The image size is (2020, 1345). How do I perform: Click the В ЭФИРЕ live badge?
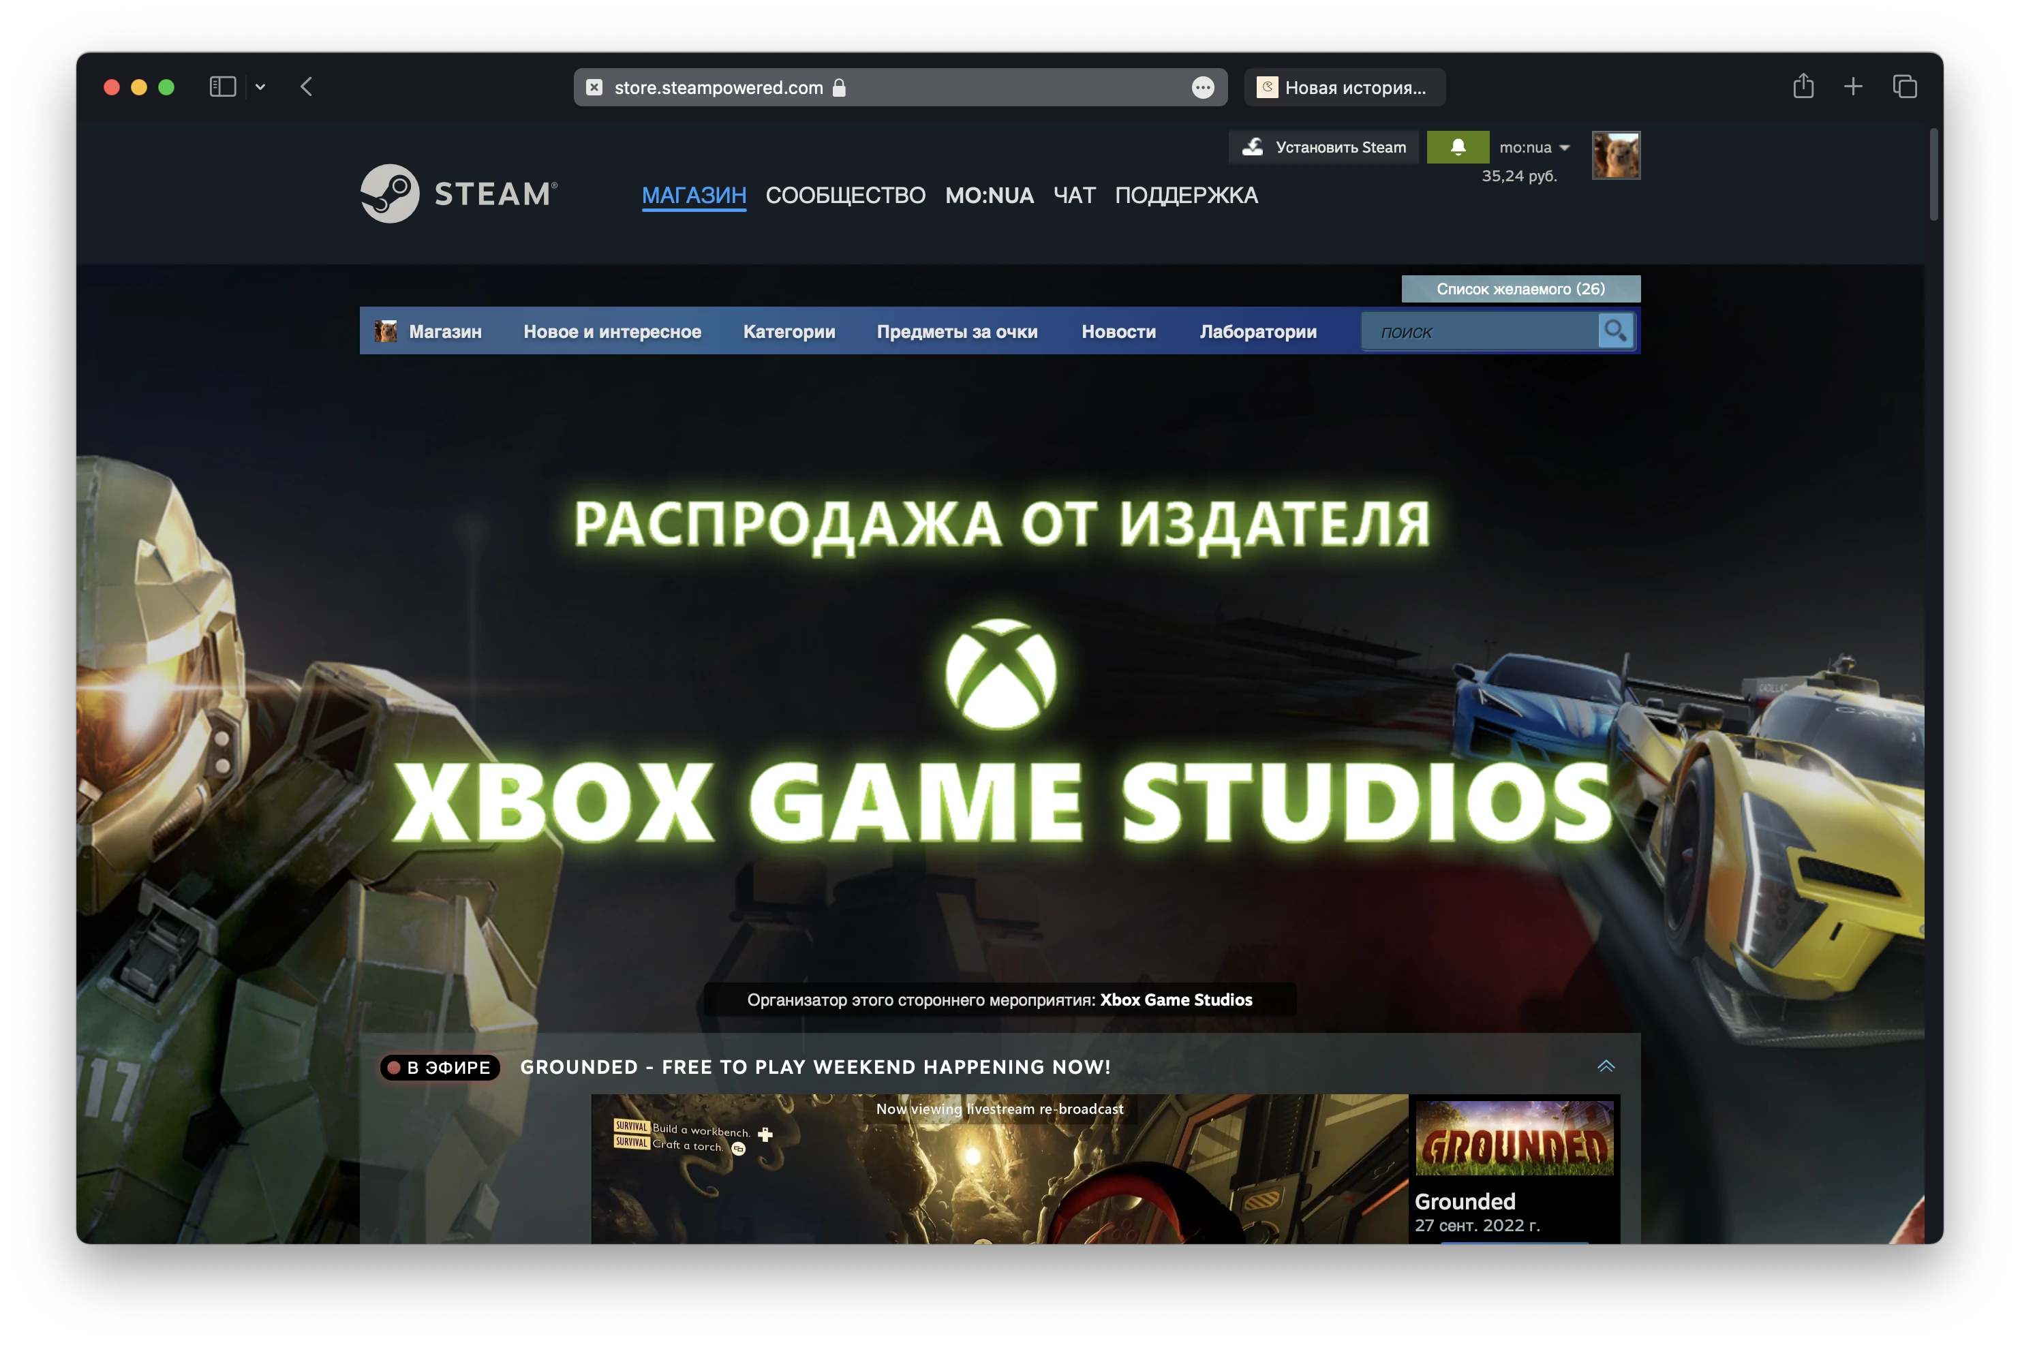click(x=439, y=1067)
